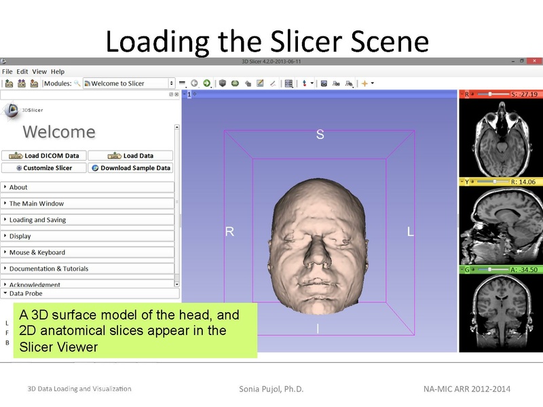Expand the Mouse & Keyboard section
Viewport: 543px width, 407px height.
(88, 252)
